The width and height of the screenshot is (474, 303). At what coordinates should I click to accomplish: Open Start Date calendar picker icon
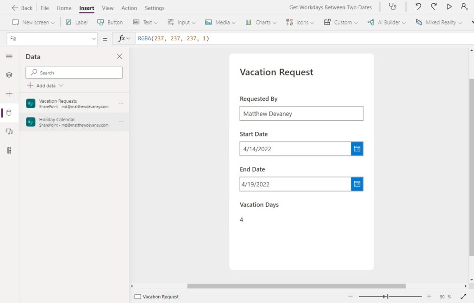pos(357,149)
